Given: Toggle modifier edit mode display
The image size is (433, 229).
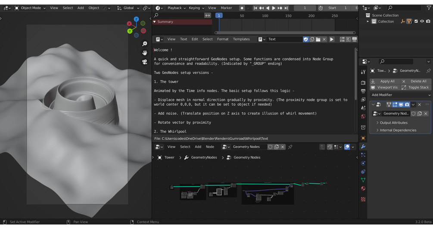Looking at the screenshot, I should coord(395,104).
